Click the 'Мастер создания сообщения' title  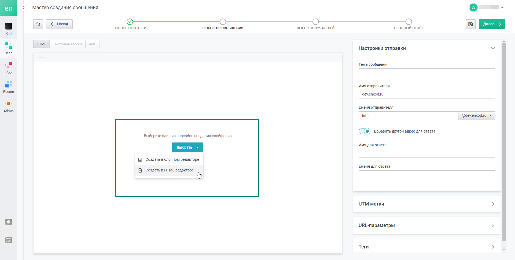[65, 8]
